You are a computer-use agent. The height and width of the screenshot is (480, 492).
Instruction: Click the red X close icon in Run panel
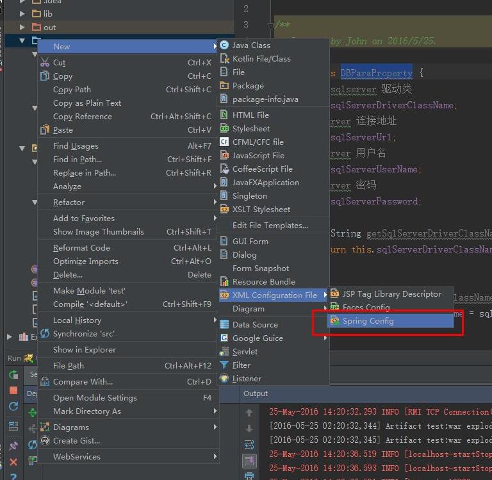point(13,461)
